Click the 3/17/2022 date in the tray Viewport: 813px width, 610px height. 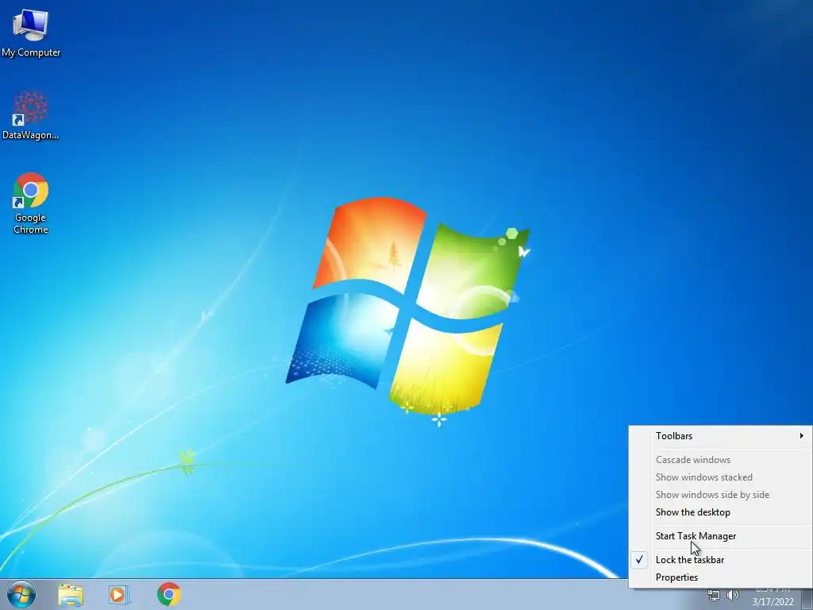pyautogui.click(x=773, y=602)
